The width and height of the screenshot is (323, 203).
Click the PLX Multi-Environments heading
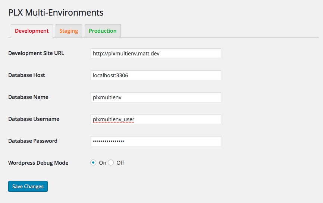[x=56, y=13]
